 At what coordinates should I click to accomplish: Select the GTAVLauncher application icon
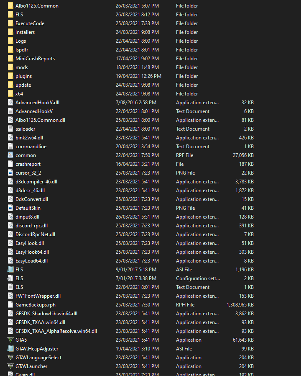point(10,366)
